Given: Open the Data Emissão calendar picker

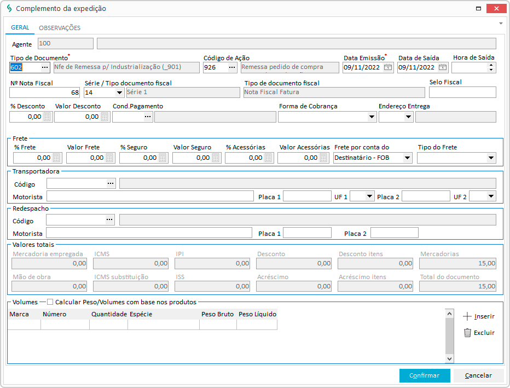Looking at the screenshot, I should coord(388,67).
